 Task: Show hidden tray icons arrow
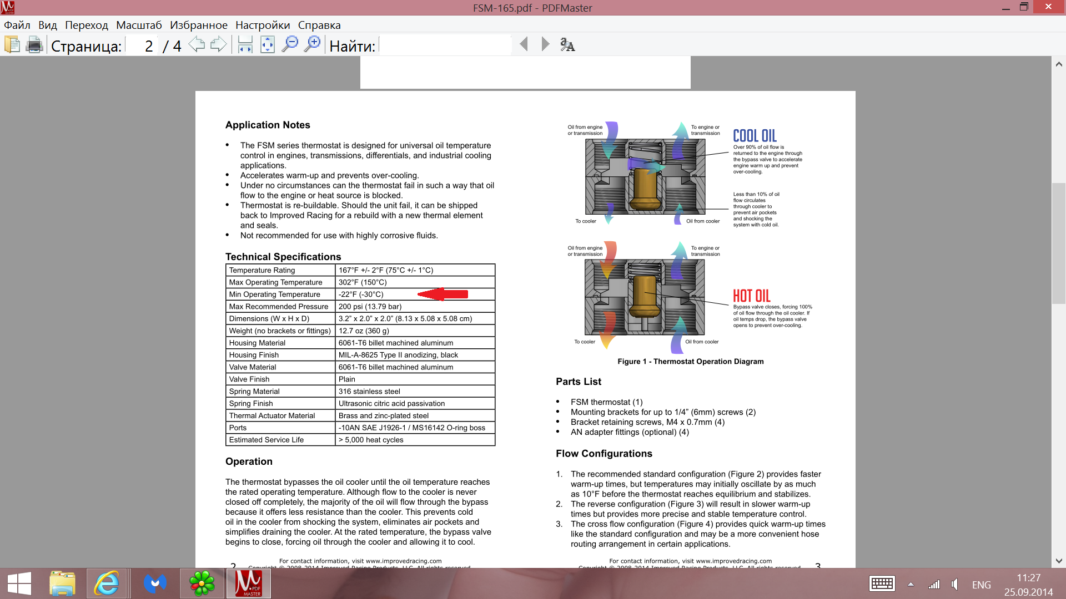pyautogui.click(x=911, y=584)
